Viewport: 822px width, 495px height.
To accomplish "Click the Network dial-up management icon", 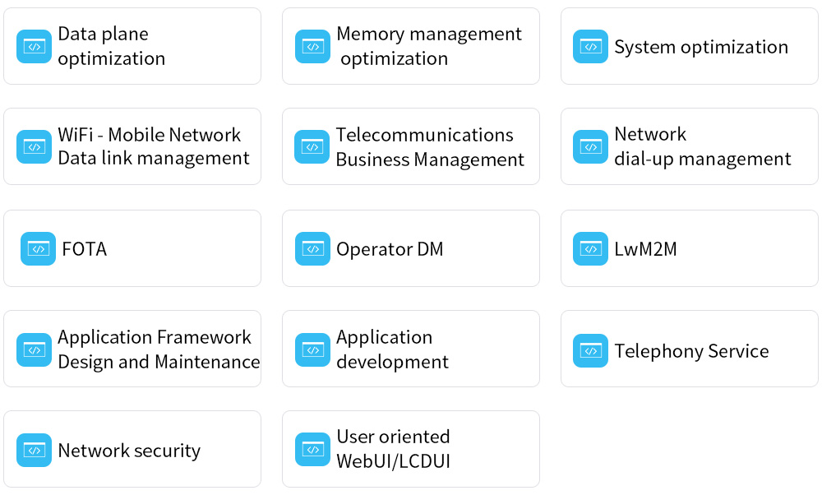I will click(590, 147).
